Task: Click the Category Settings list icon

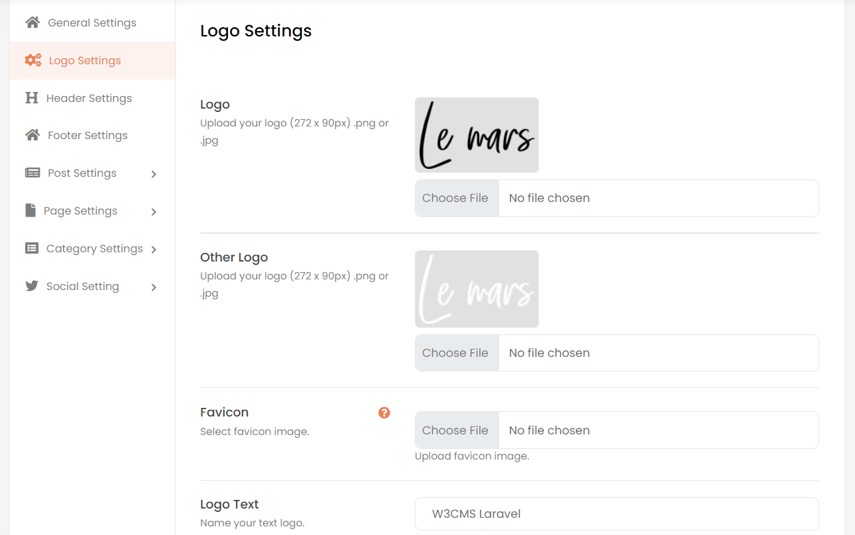Action: 32,248
